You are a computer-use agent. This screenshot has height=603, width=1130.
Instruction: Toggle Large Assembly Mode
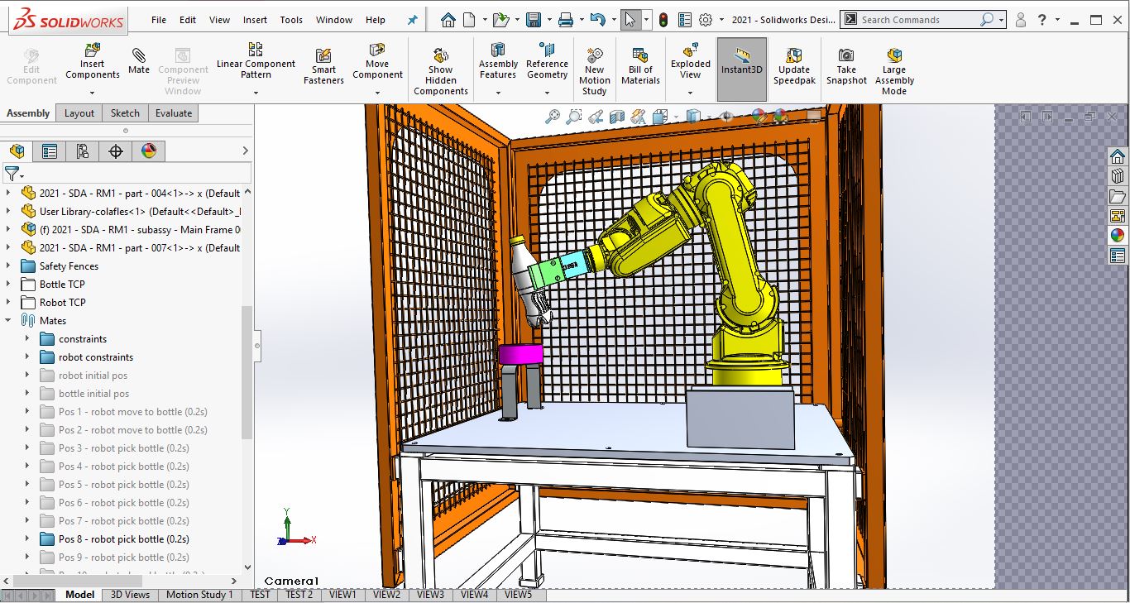[894, 70]
